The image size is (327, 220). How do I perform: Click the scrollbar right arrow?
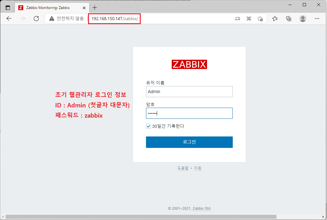[323, 217]
